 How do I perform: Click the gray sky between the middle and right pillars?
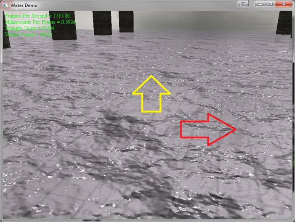(202, 19)
